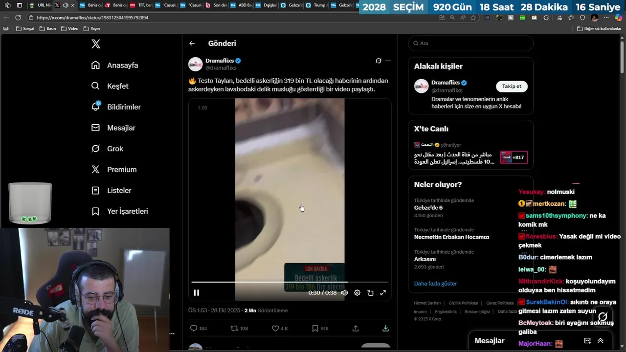Click the X logo in the sidebar
This screenshot has width=626, height=352.
coord(96,44)
